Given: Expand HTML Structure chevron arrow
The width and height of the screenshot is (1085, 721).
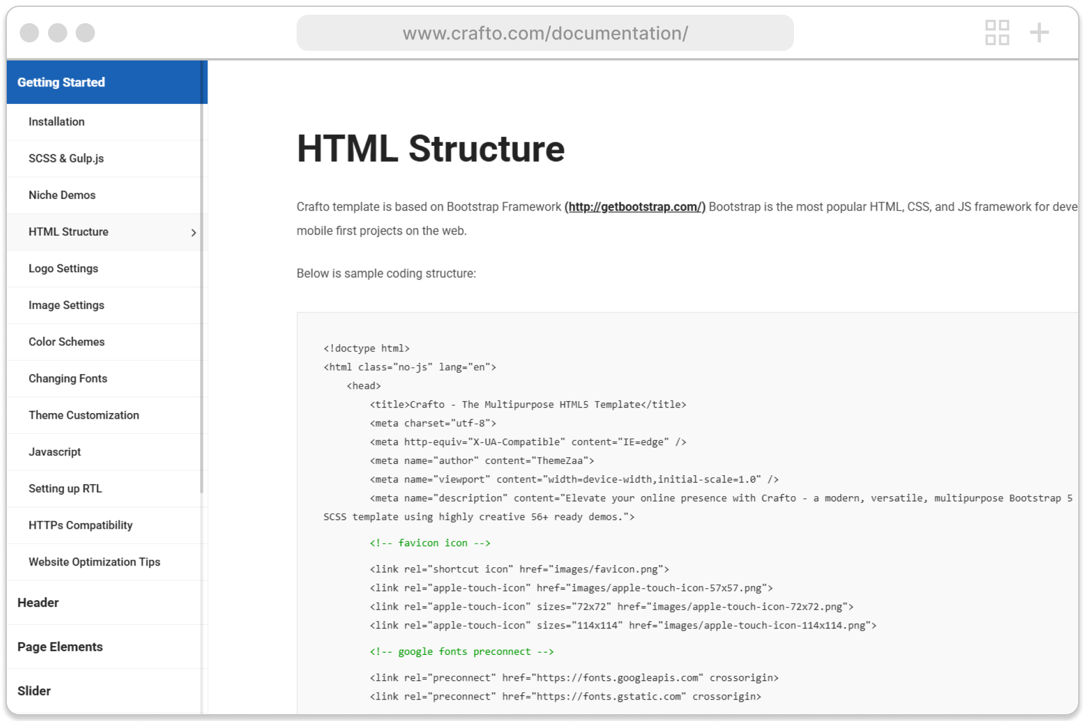Looking at the screenshot, I should 194,232.
